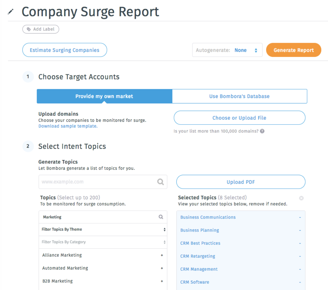This screenshot has width=328, height=290.
Task: Select the Provide my own market tab
Action: 104,96
